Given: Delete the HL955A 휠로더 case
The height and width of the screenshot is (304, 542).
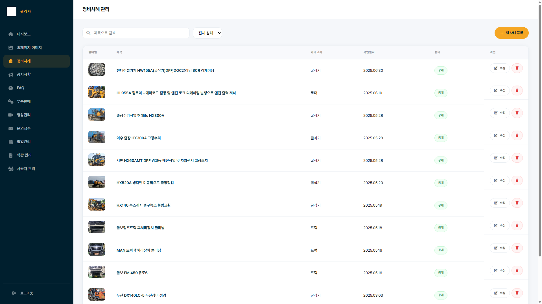Looking at the screenshot, I should (x=517, y=90).
